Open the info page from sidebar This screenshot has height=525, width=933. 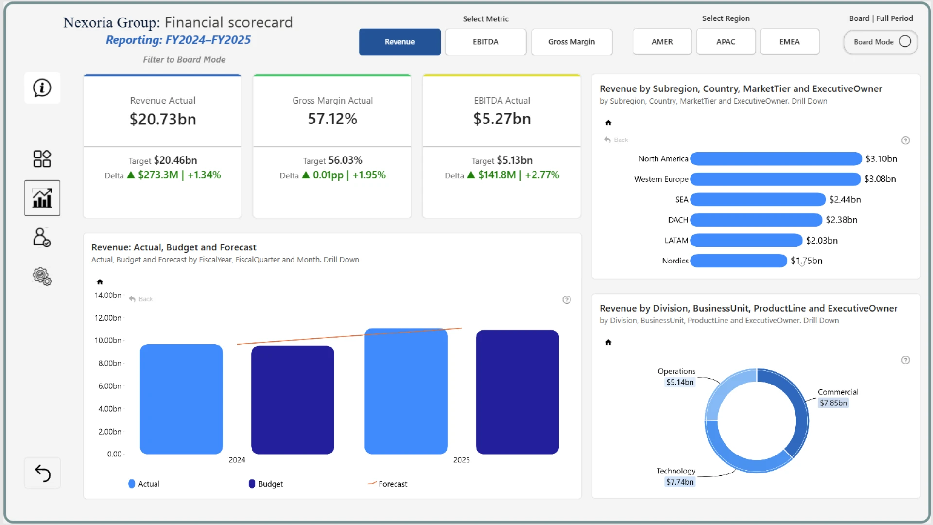click(x=42, y=88)
